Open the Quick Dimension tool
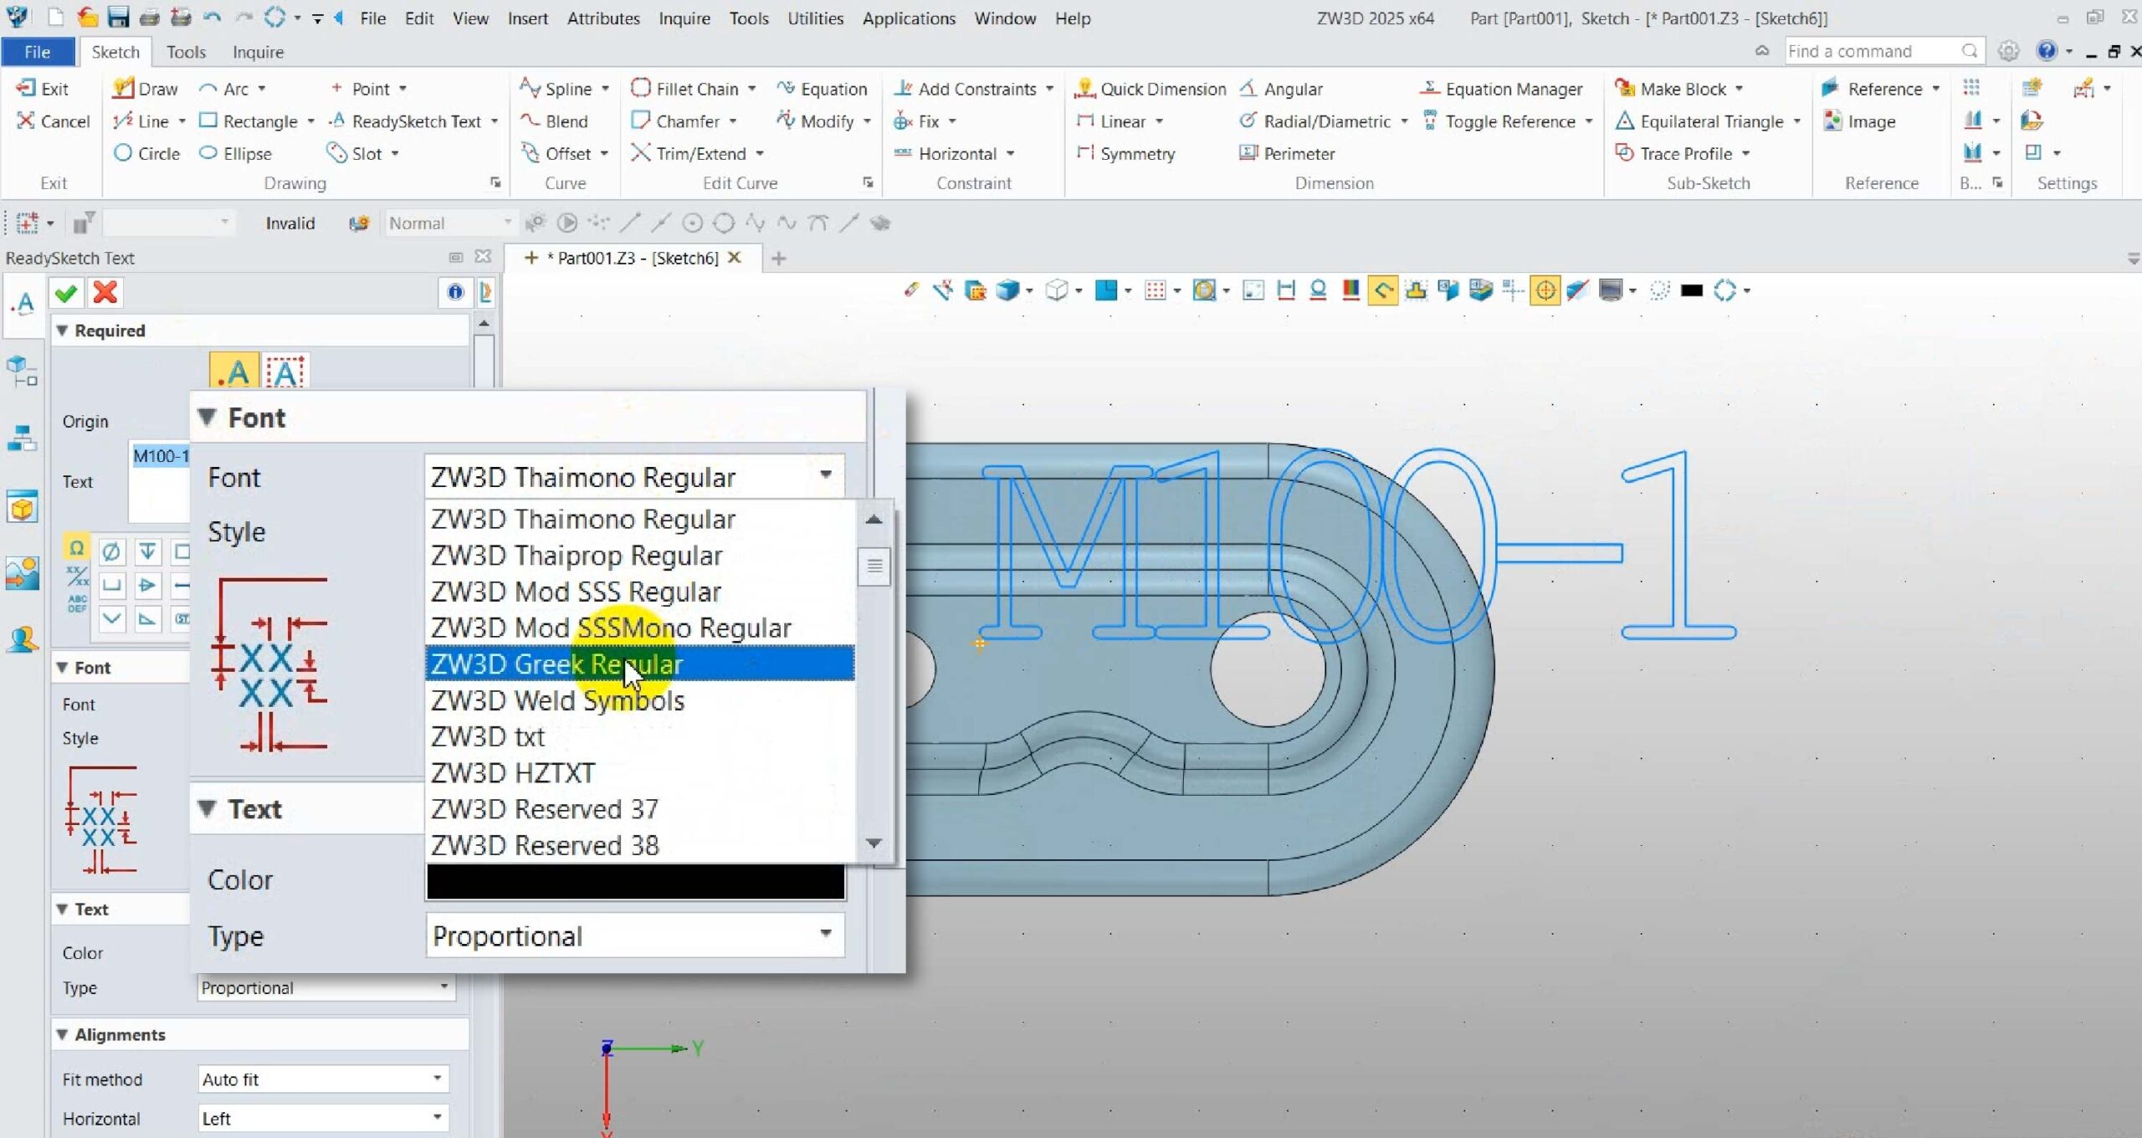 (1151, 89)
